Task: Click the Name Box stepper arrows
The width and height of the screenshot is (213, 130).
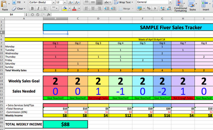Action: [26, 14]
